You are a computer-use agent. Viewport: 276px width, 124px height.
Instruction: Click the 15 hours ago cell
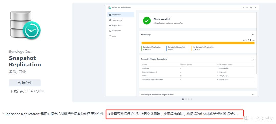click(x=223, y=68)
